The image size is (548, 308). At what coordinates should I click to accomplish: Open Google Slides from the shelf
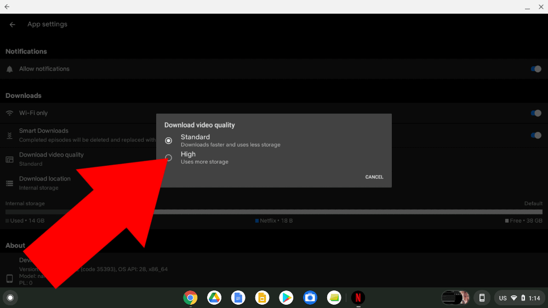pyautogui.click(x=262, y=298)
